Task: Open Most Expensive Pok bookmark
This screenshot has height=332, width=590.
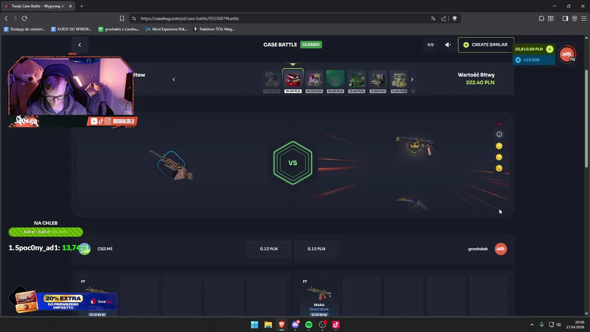Action: click(x=166, y=29)
